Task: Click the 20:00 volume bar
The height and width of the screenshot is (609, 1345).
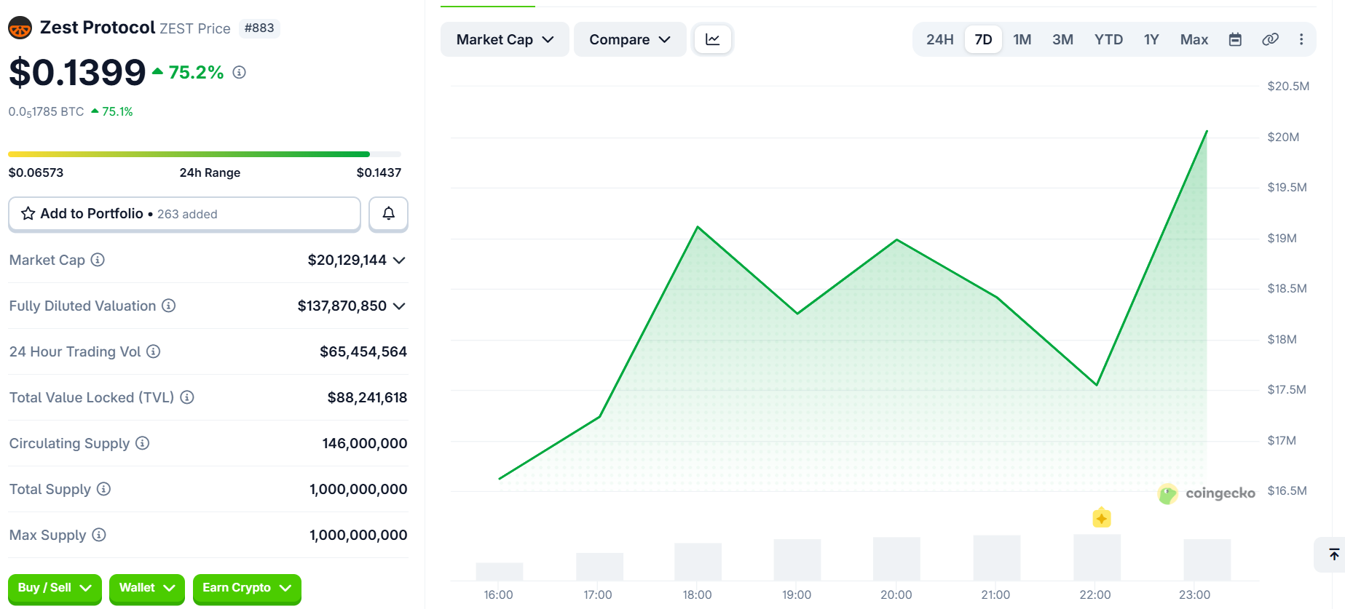Action: [x=896, y=559]
